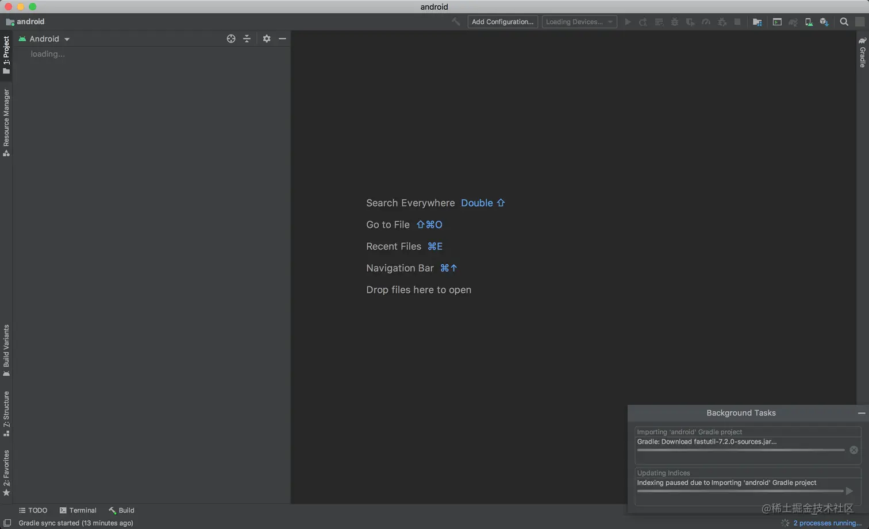
Task: Click the Collapse All icon in Project panel
Action: 247,38
